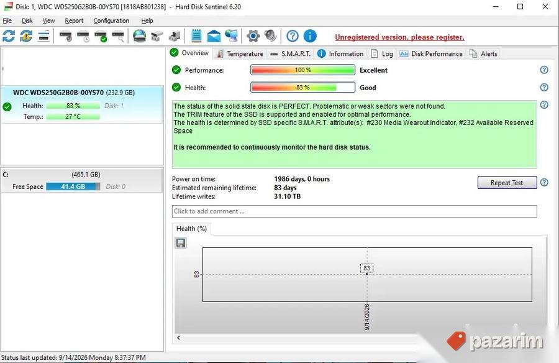
Task: Click the disk with magnifying glass toolbar icon
Action: click(118, 37)
